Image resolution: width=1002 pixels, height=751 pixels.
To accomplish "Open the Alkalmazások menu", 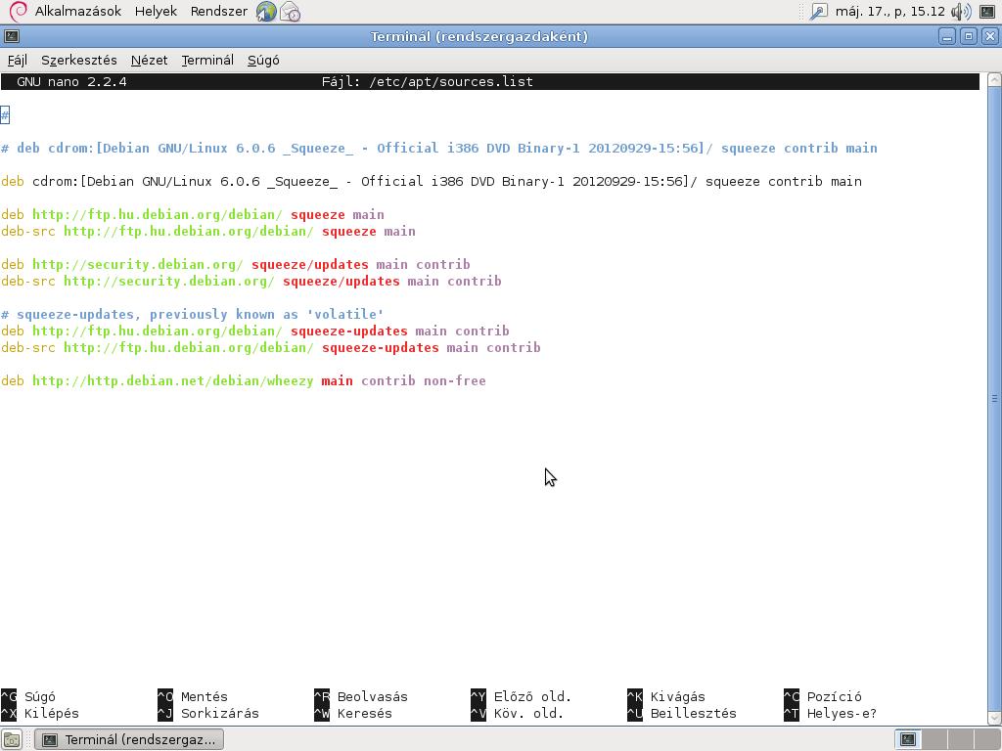I will pyautogui.click(x=78, y=12).
